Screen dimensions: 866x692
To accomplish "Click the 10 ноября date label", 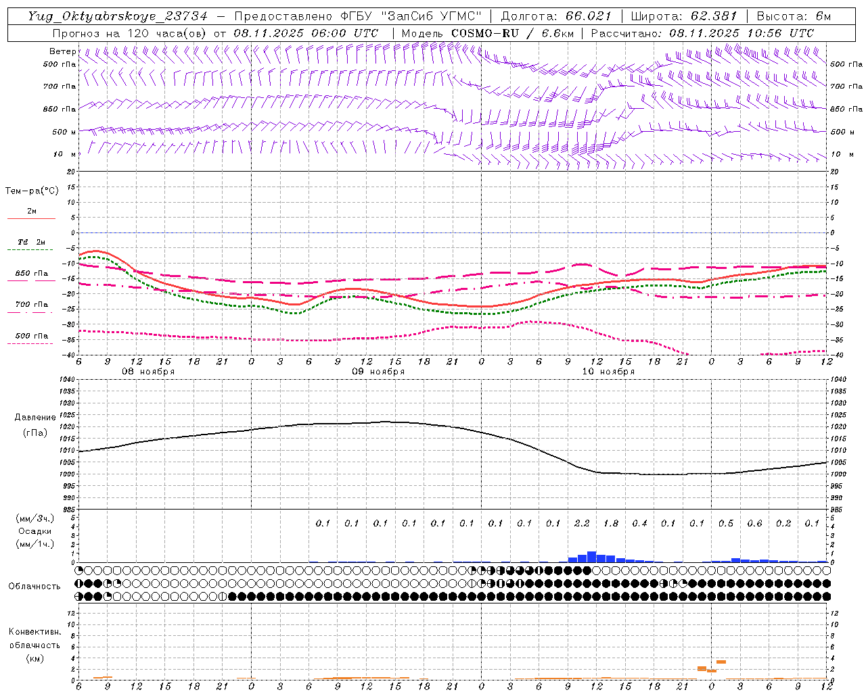I will coord(608,372).
